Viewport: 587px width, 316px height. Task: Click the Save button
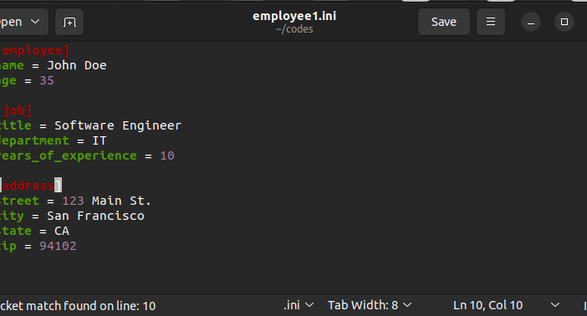[444, 22]
